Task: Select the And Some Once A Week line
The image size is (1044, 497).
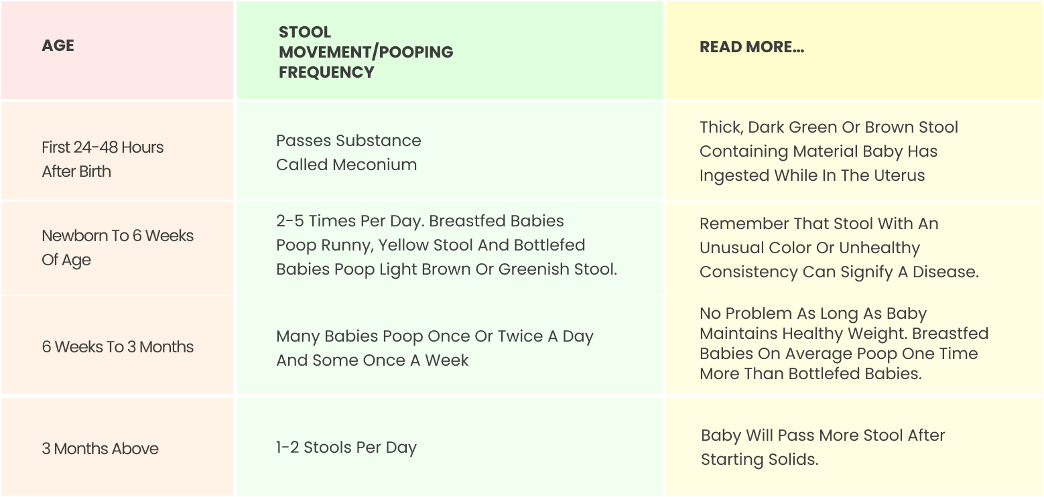Action: [x=373, y=360]
